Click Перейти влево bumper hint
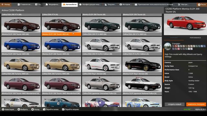 click(x=51, y=109)
